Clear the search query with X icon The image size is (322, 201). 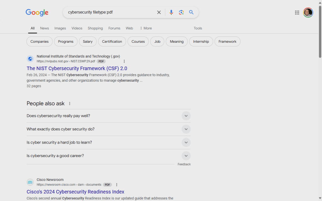click(159, 12)
